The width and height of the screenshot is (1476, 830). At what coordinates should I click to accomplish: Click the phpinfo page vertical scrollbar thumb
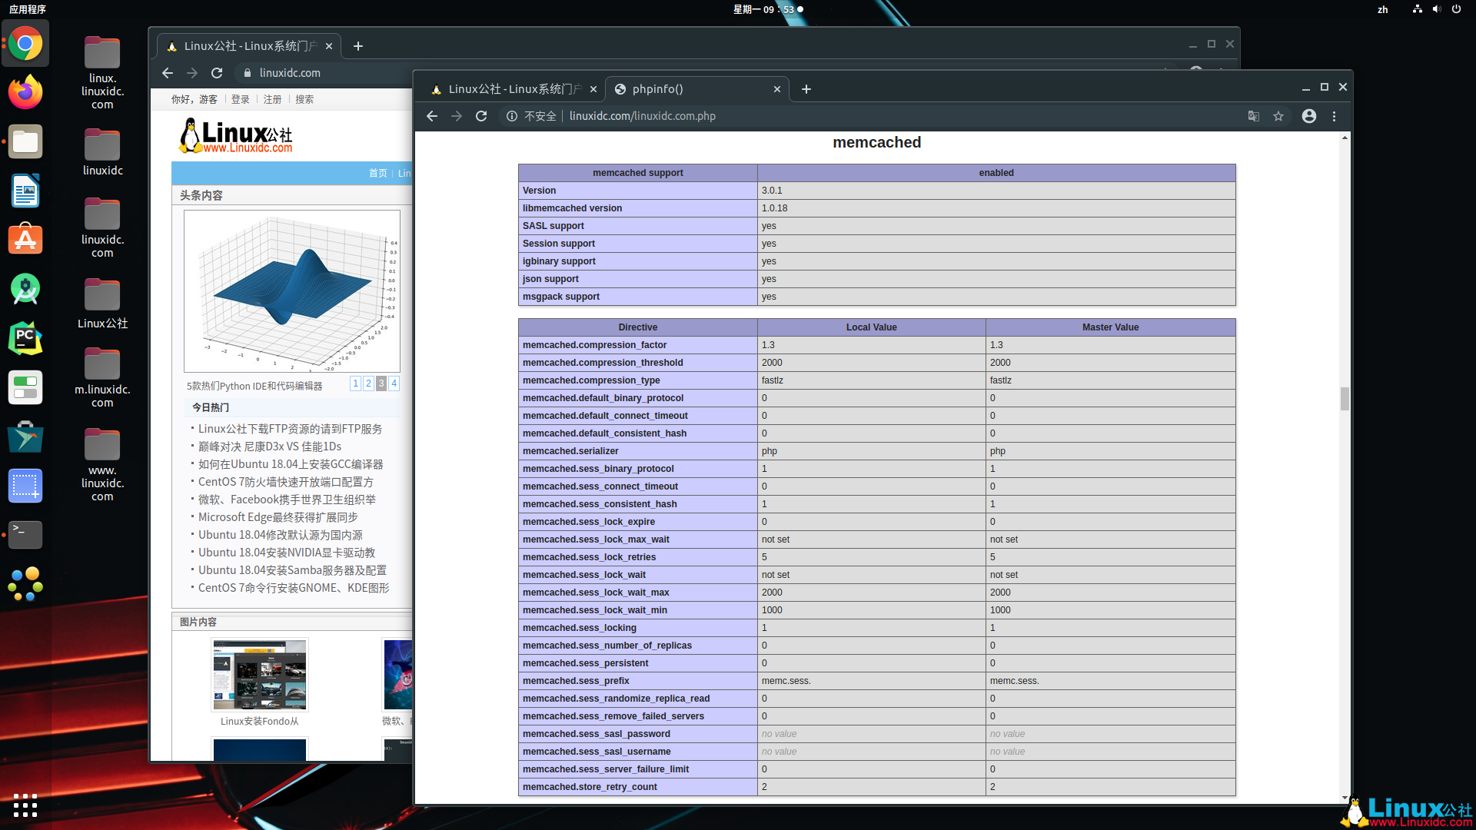tap(1345, 399)
